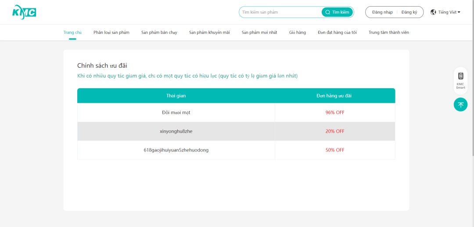This screenshot has height=227, width=474.
Task: Select the xinyonghu8zhe discount row
Action: [x=176, y=131]
